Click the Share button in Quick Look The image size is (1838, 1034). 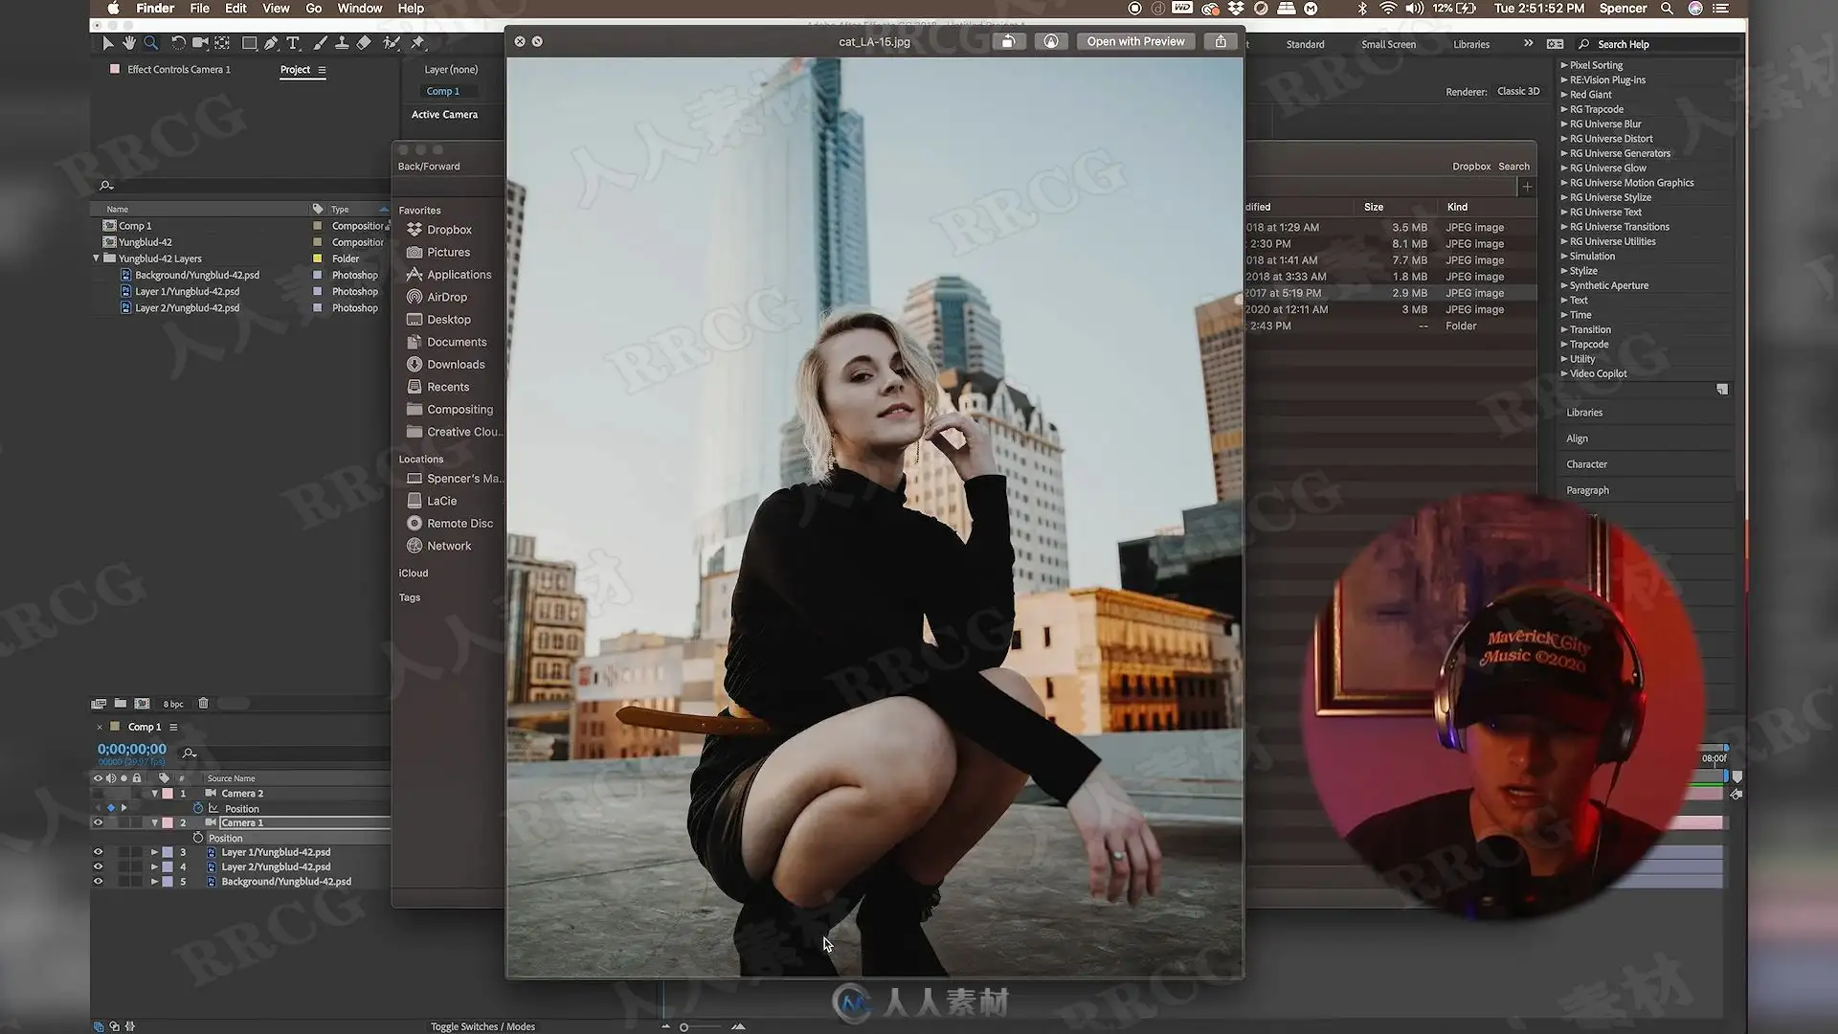click(1221, 41)
